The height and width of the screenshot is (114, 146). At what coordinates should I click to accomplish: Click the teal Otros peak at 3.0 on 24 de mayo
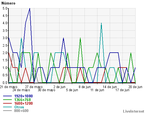coord(21,38)
